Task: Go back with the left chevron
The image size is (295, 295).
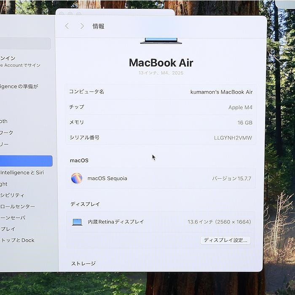Action: pos(67,26)
